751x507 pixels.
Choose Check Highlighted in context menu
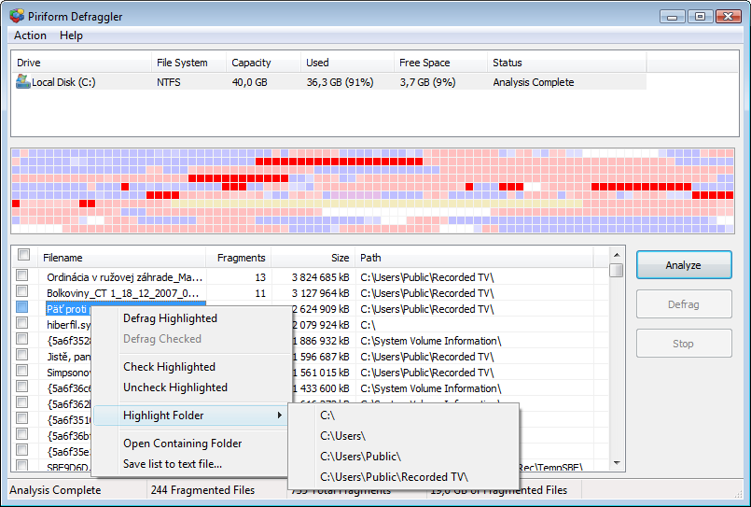[x=169, y=367]
